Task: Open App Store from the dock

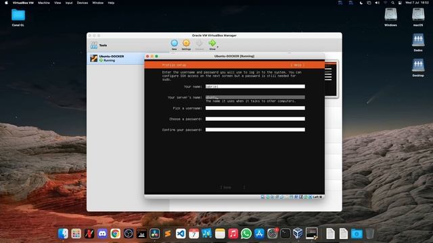Action: pyautogui.click(x=259, y=234)
